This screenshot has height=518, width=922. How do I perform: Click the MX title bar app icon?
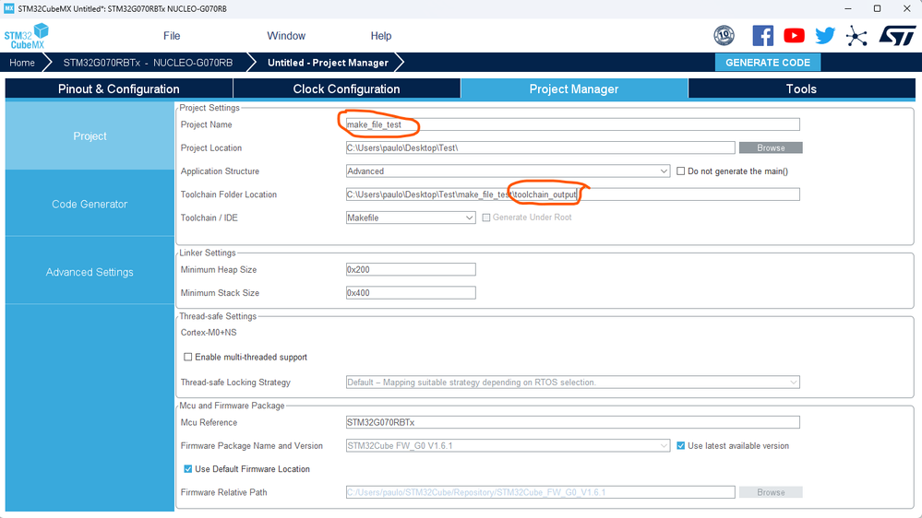click(x=9, y=9)
